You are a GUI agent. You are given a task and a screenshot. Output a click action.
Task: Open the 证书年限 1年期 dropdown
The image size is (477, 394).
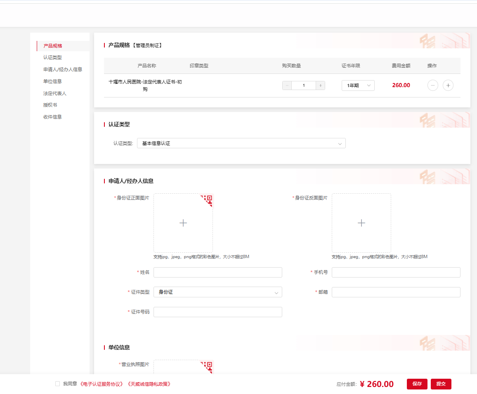point(358,85)
